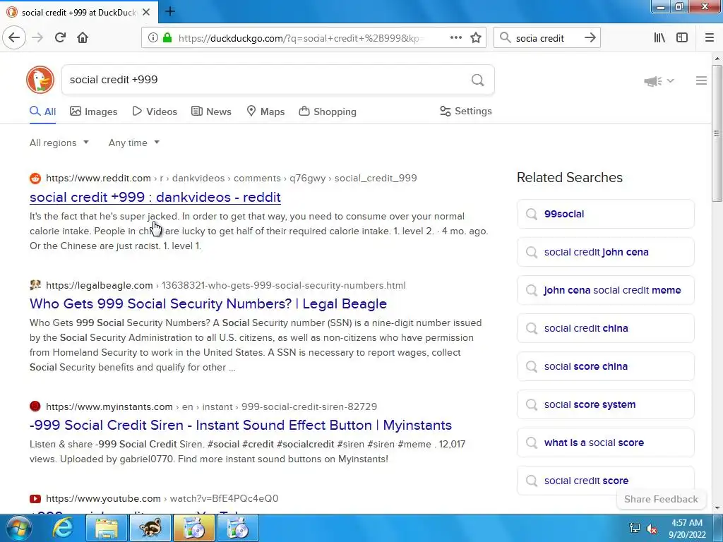Switch to the Maps tab
This screenshot has width=723, height=542.
coord(265,112)
